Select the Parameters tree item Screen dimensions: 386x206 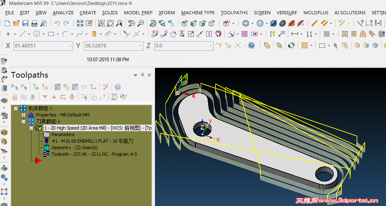pyautogui.click(x=63, y=134)
